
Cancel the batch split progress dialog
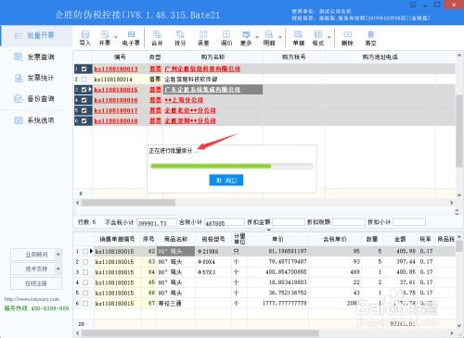point(226,180)
